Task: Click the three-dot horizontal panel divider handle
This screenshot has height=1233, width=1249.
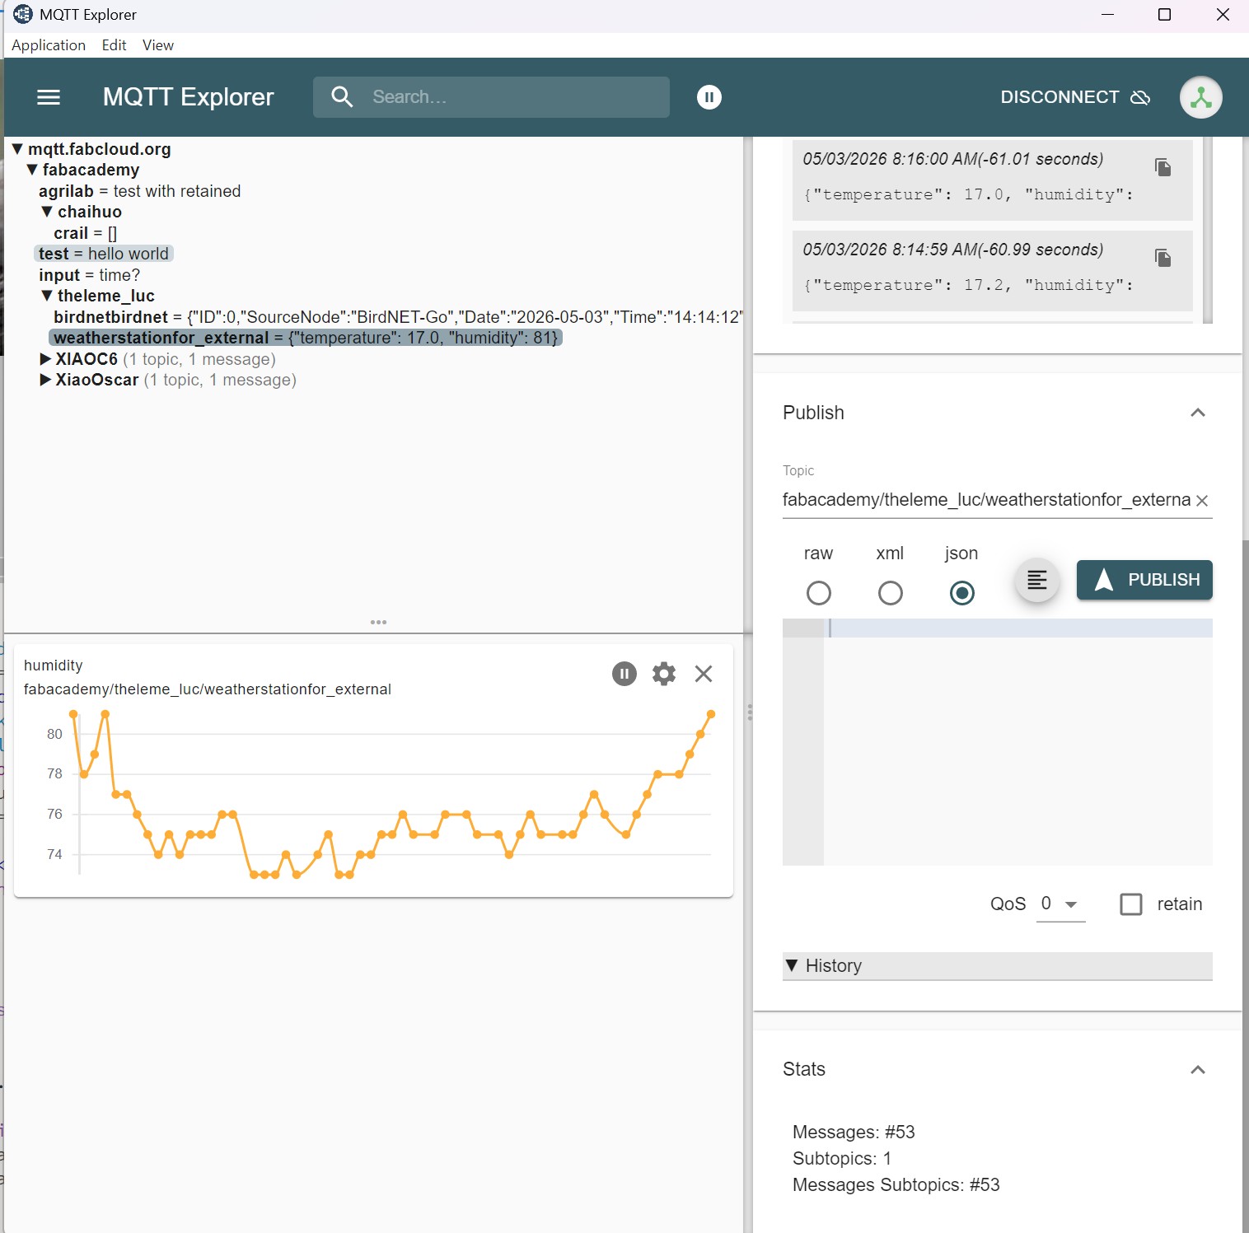Action: click(379, 623)
